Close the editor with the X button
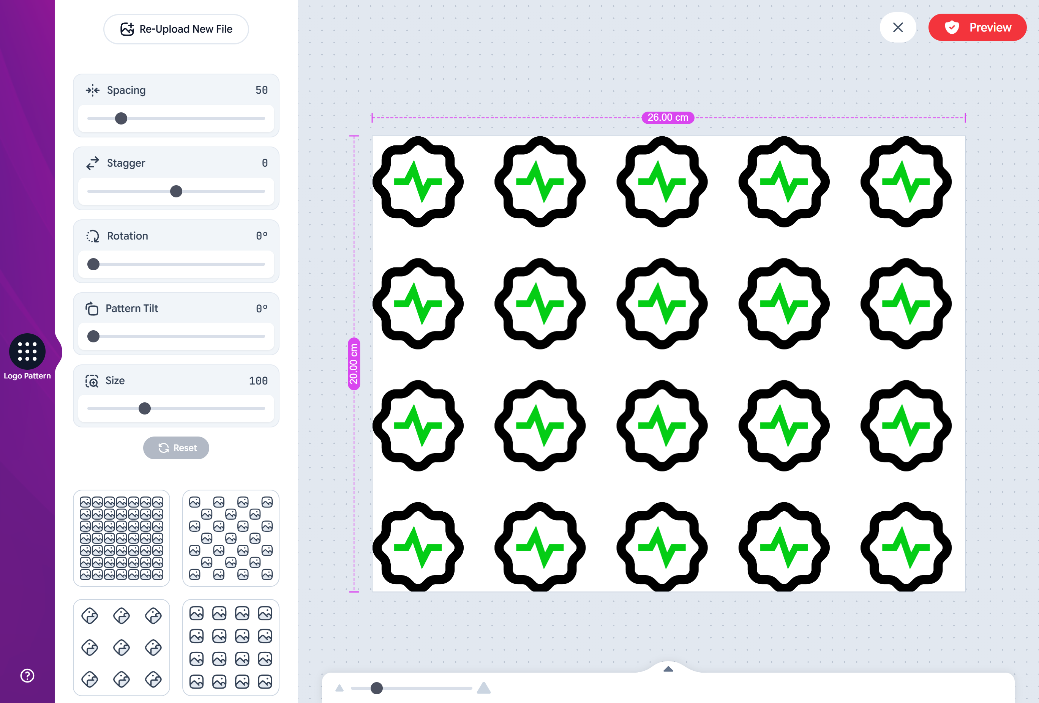 [898, 27]
